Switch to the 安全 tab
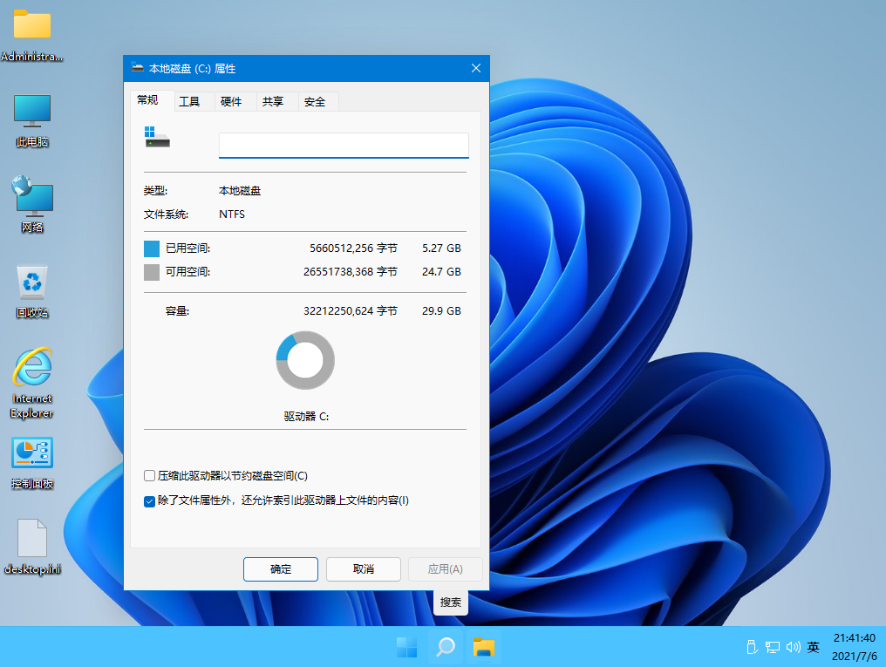 317,100
